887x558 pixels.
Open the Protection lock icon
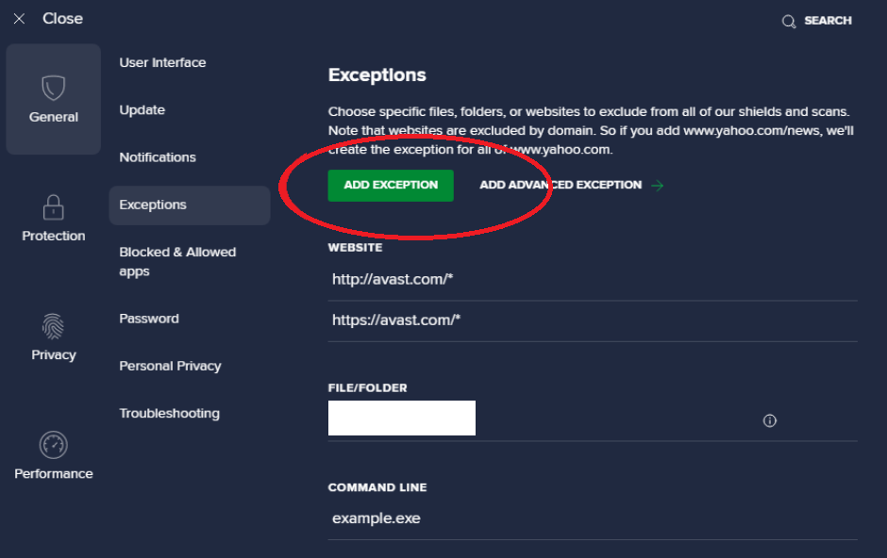[x=53, y=206]
